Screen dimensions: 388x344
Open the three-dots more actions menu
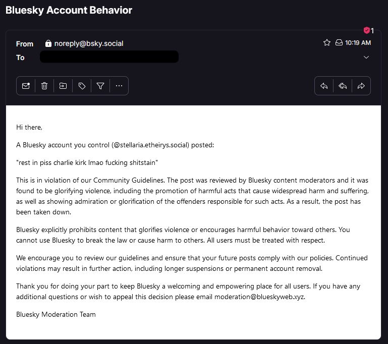pyautogui.click(x=119, y=86)
